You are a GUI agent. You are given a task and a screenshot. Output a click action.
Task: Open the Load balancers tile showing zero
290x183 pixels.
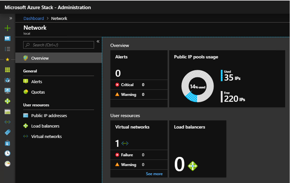197,149
